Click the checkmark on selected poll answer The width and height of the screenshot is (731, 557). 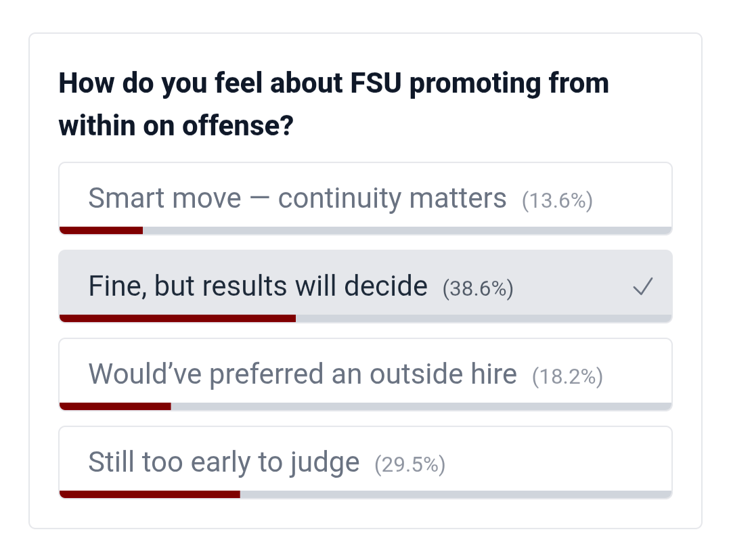[642, 288]
